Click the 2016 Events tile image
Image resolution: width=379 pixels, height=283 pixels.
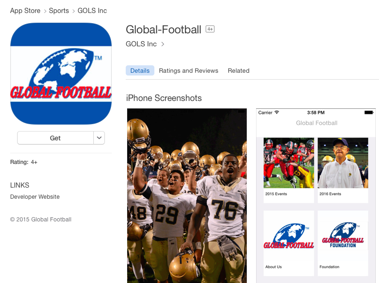coord(343,163)
